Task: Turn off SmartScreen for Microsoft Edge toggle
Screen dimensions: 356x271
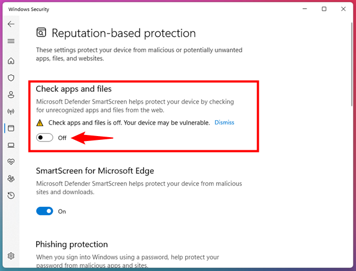Action: (x=44, y=211)
